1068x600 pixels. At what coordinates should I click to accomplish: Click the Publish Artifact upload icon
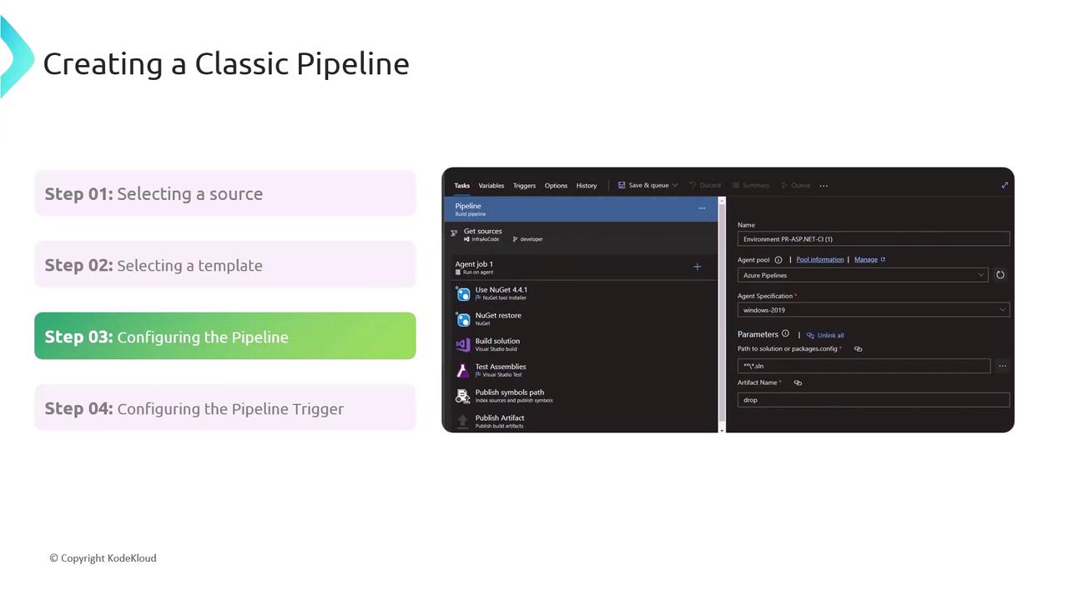pyautogui.click(x=463, y=421)
